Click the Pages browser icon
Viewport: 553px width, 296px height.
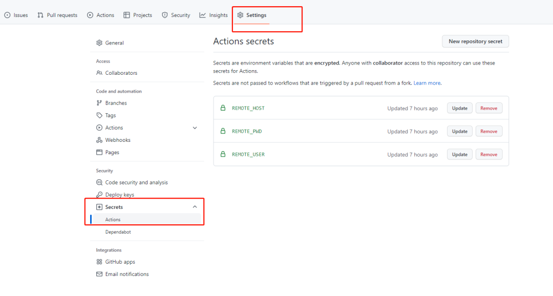click(99, 153)
